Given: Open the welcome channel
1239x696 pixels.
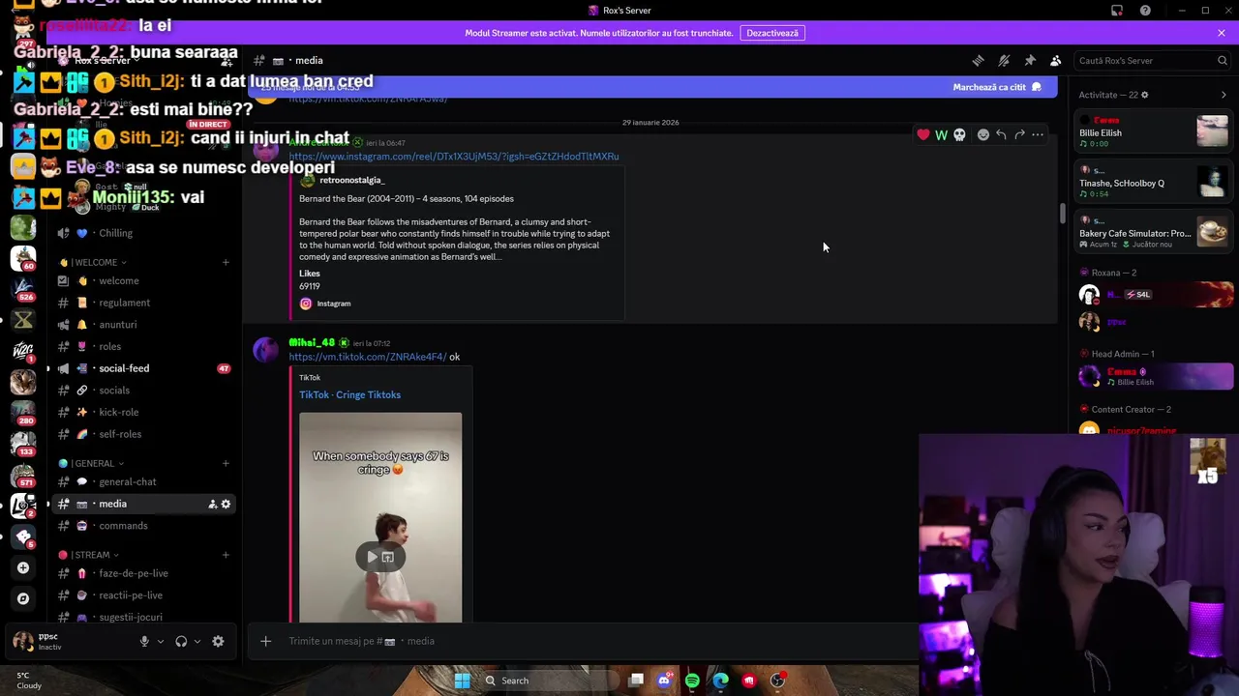Looking at the screenshot, I should pyautogui.click(x=143, y=280).
